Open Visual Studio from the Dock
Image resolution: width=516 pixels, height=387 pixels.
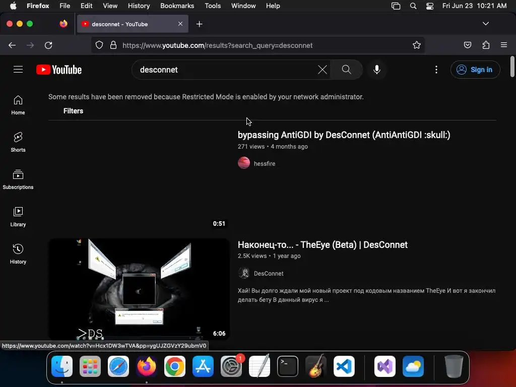point(384,366)
